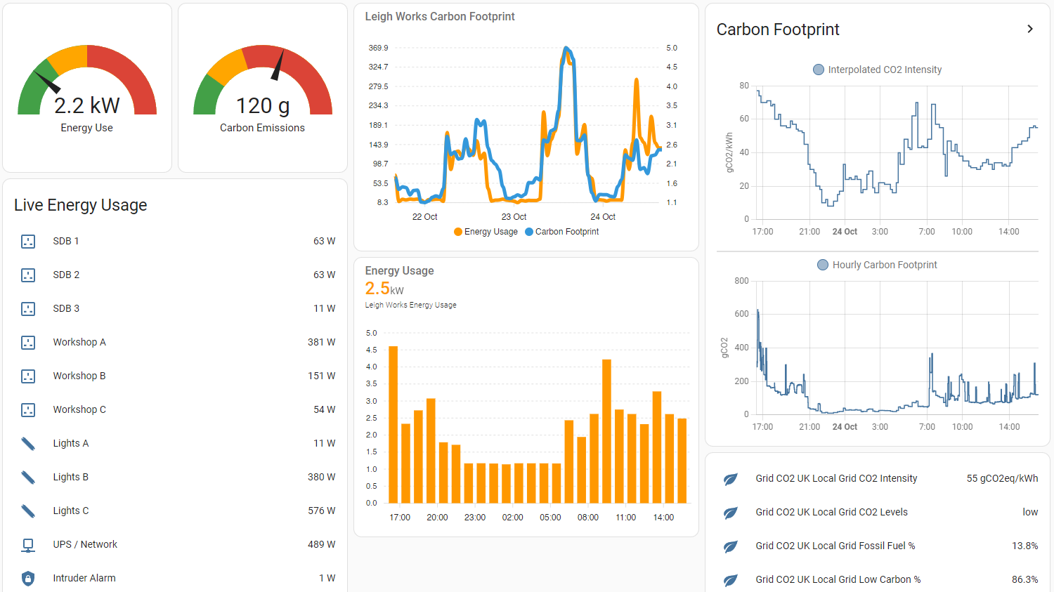Click the Grid CO2 Intensity leaf icon
Screen dimensions: 1054x592
[731, 479]
